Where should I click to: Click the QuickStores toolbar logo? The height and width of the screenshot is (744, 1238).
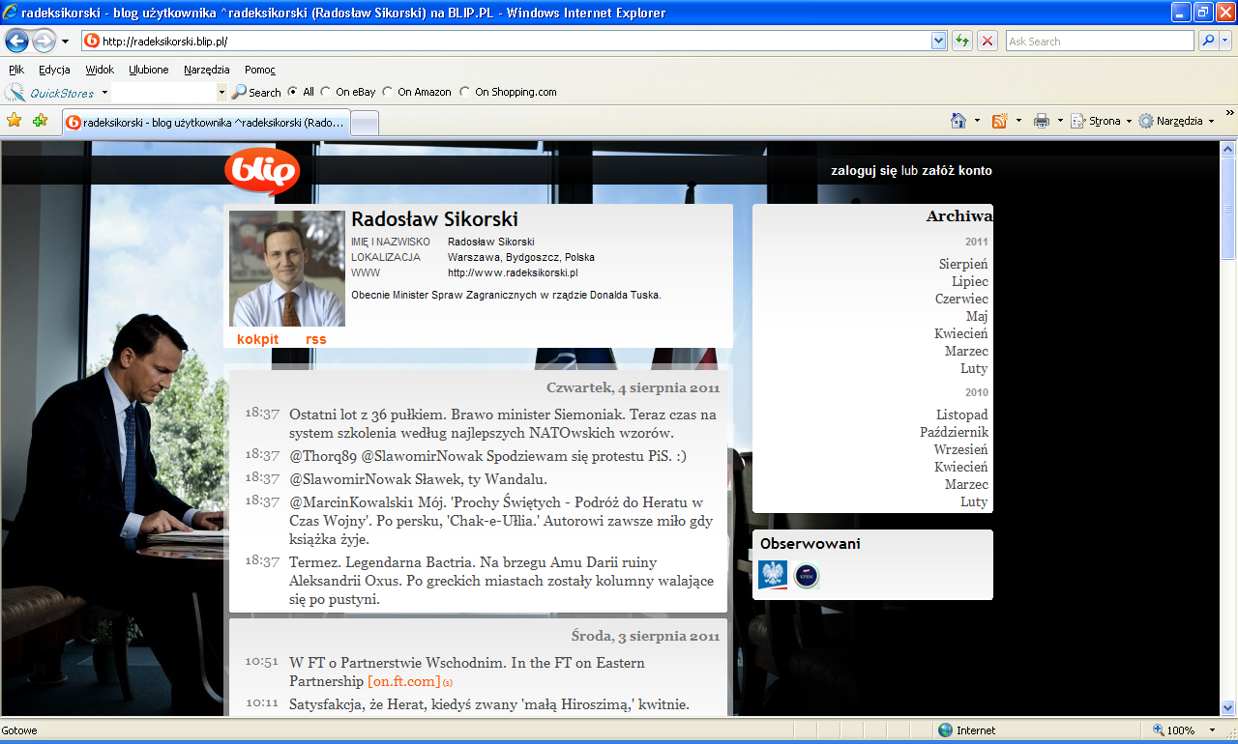[x=50, y=93]
